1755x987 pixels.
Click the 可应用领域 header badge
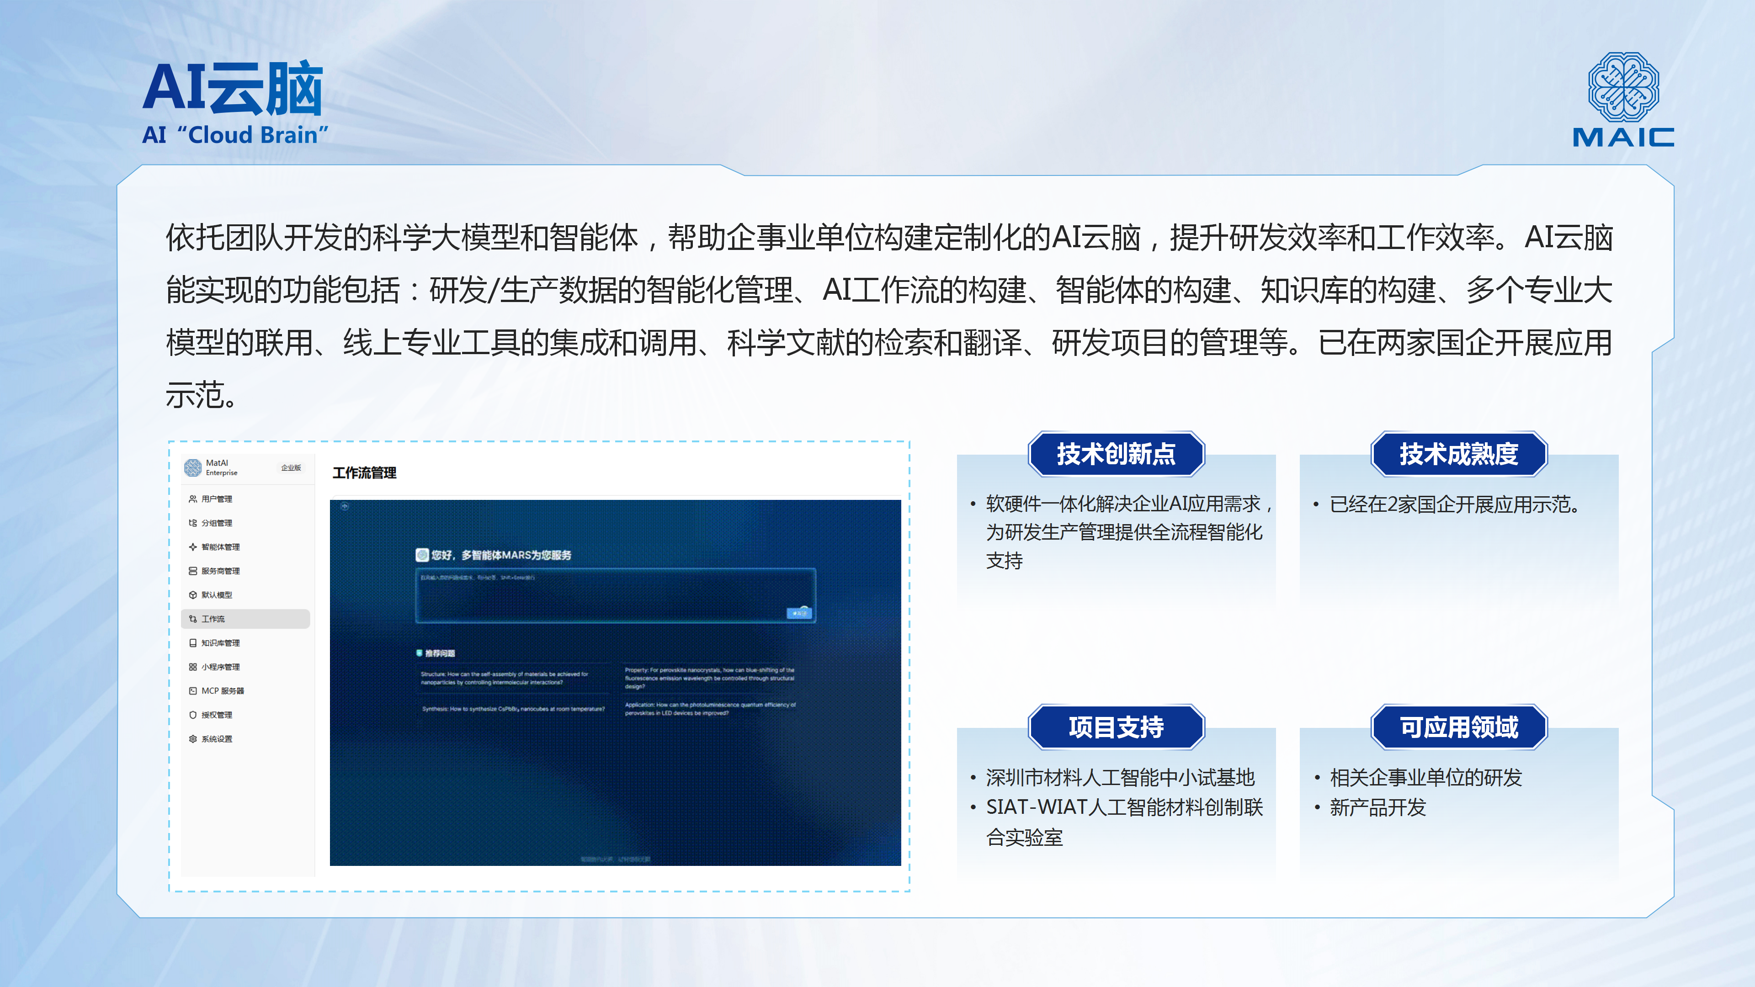1459,727
